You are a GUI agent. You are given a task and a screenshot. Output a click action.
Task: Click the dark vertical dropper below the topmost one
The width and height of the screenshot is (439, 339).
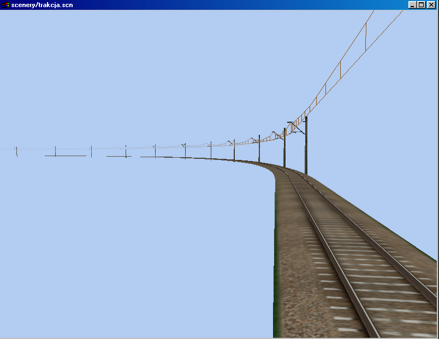coord(340,70)
